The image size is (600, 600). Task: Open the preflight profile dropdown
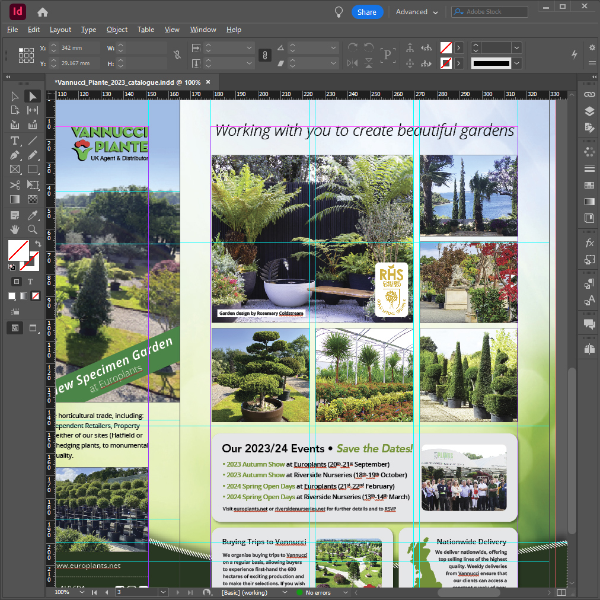tap(285, 592)
